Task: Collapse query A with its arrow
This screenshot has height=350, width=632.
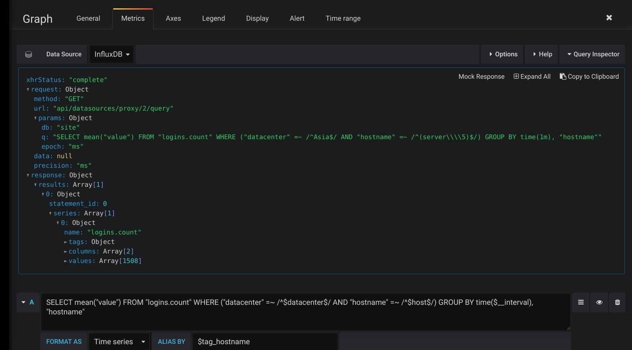Action: coord(23,302)
